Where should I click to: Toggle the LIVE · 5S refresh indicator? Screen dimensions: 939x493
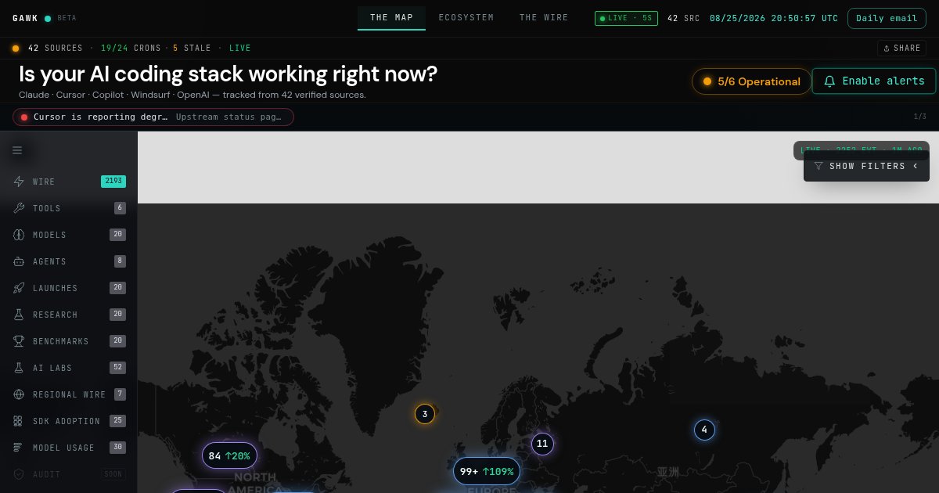point(626,18)
